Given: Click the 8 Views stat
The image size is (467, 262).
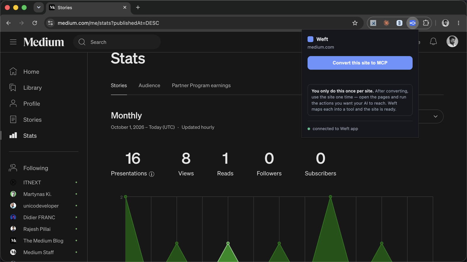Looking at the screenshot, I should tap(186, 164).
